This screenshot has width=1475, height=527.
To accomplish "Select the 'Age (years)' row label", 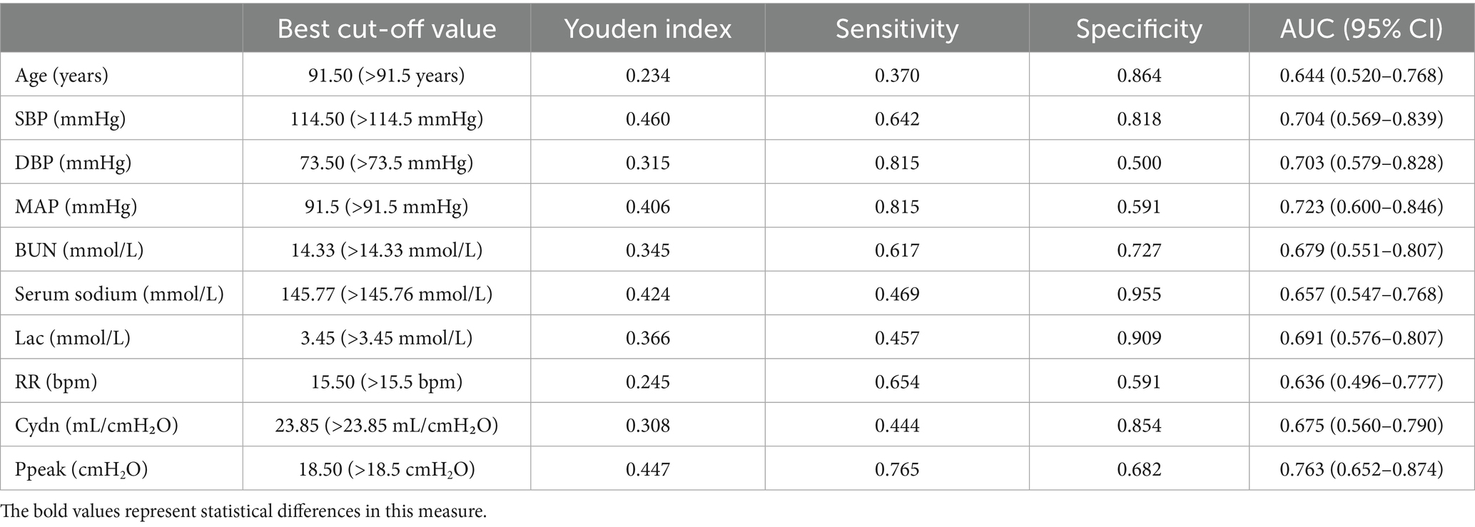I will tap(62, 76).
